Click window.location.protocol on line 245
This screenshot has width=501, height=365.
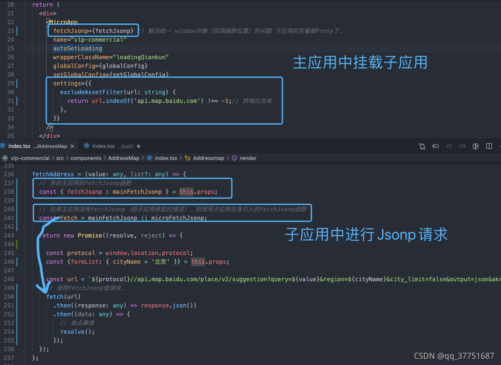click(148, 253)
